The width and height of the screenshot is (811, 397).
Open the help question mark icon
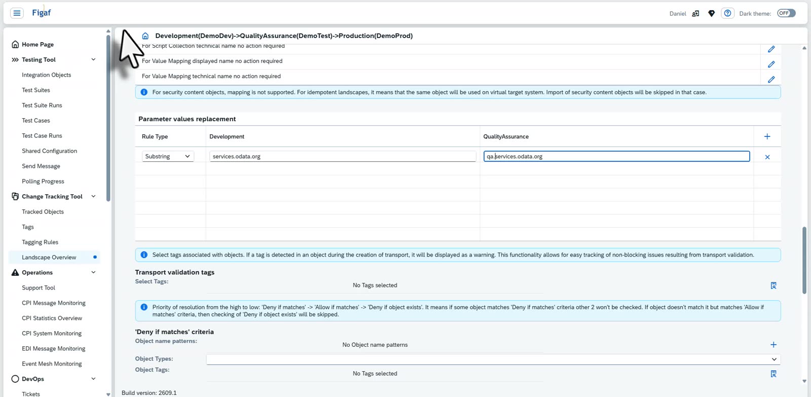(727, 13)
